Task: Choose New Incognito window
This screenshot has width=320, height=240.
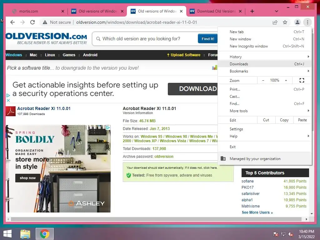Action: (265, 46)
